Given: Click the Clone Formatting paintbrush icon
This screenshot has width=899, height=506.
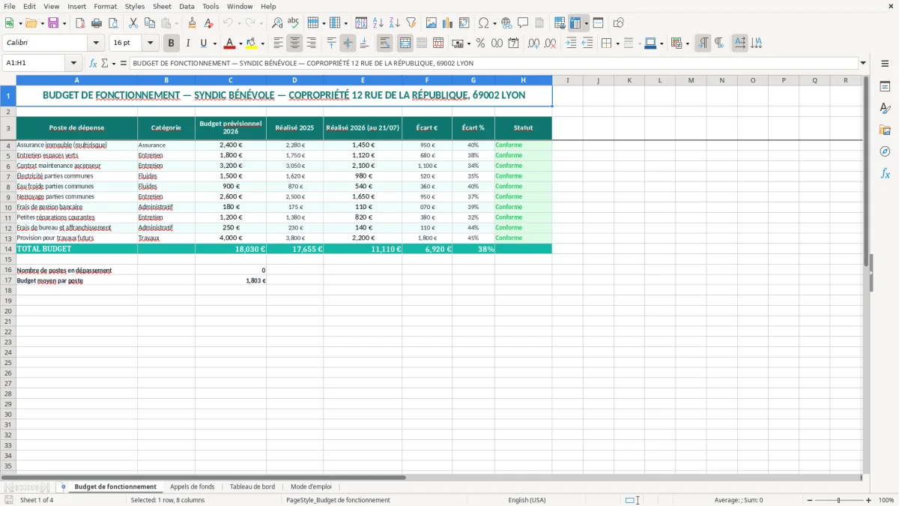Looking at the screenshot, I should point(193,23).
